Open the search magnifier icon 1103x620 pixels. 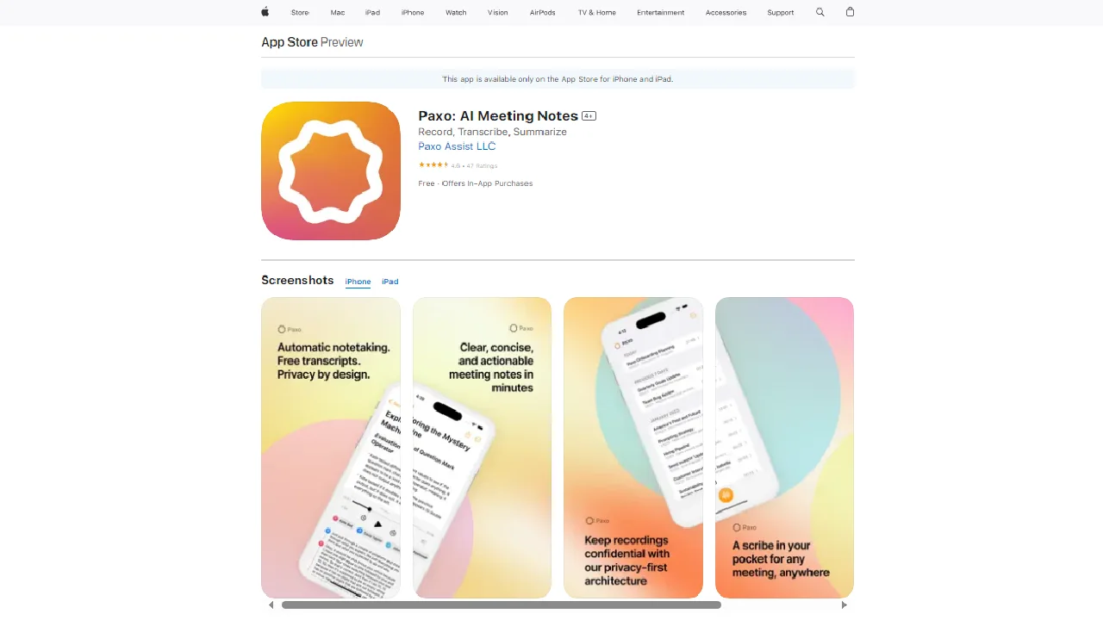click(x=820, y=12)
